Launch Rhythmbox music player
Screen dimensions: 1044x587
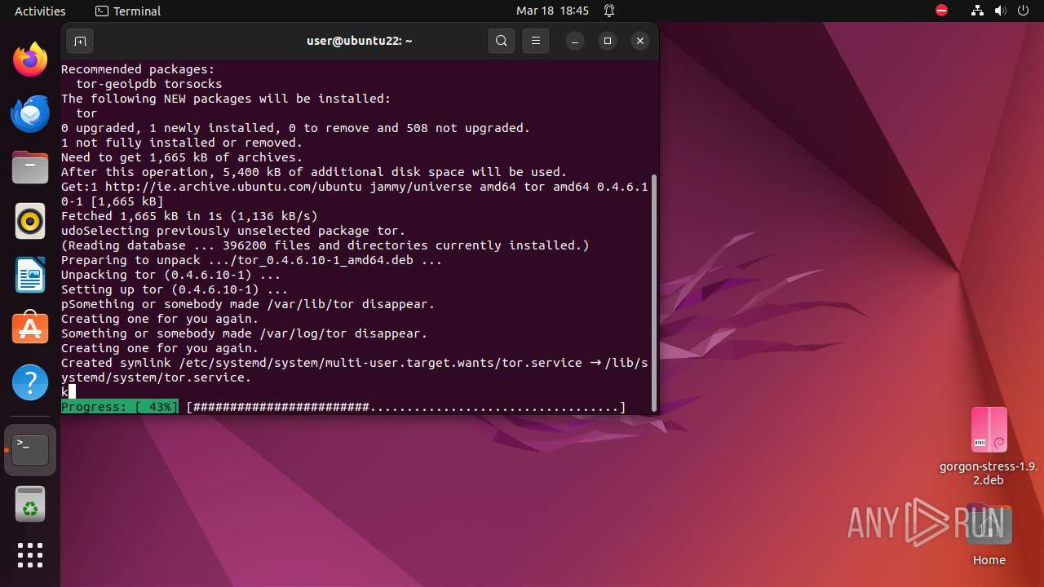click(x=30, y=221)
